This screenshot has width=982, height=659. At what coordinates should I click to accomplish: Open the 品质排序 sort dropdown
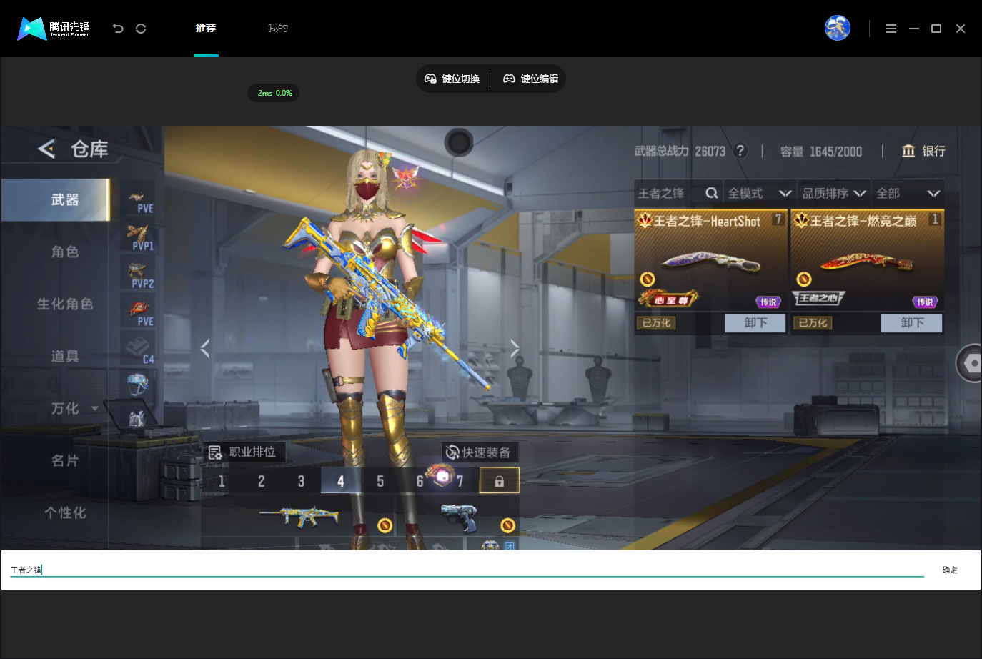[834, 193]
